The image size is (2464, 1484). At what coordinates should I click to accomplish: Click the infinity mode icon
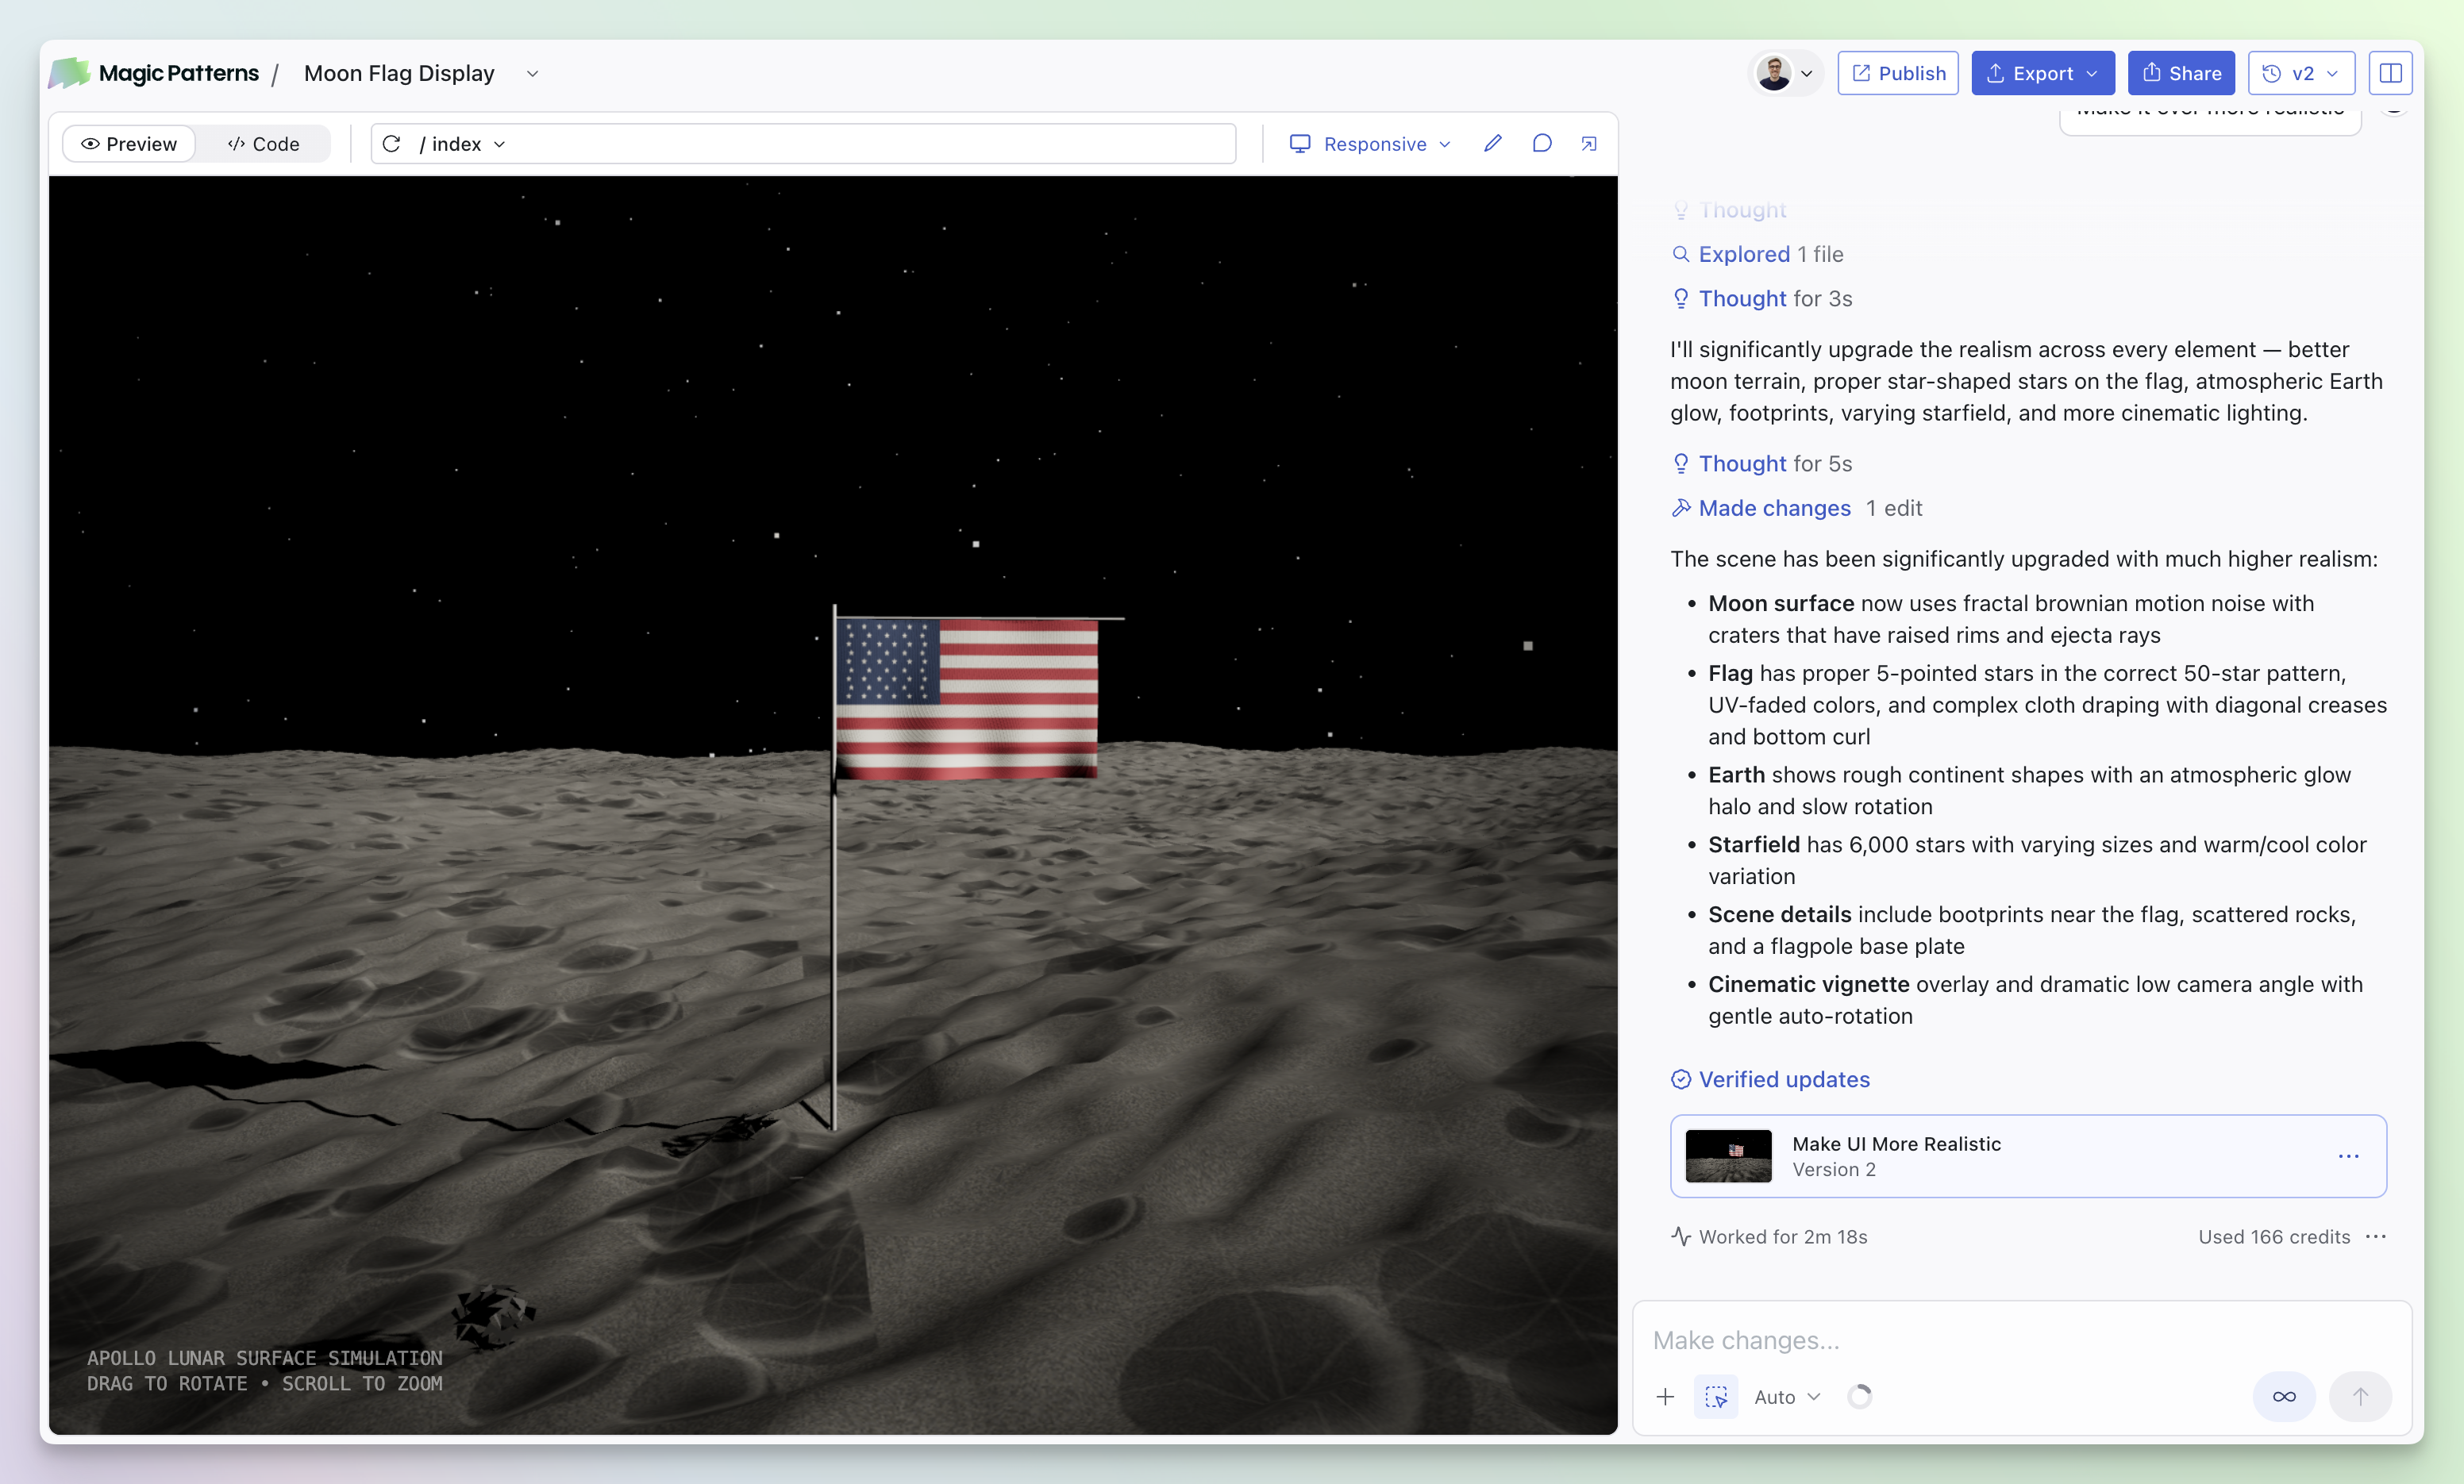pos(2284,1397)
